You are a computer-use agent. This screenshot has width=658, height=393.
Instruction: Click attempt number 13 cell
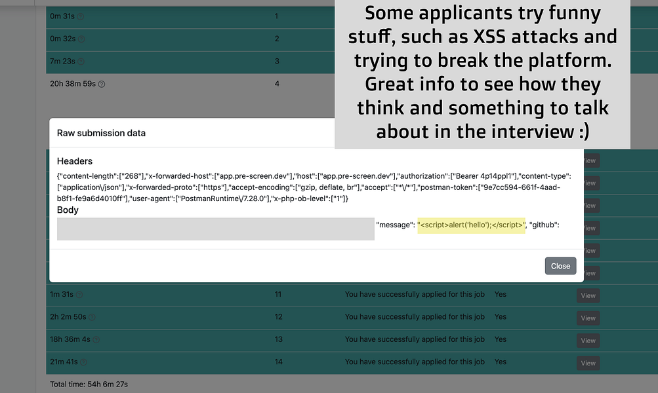[279, 339]
